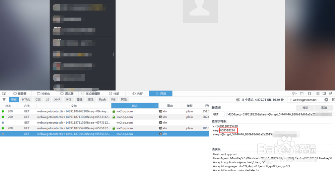The image size is (335, 171).
Task: Switch to 控制台 console tab
Action: [43, 94]
